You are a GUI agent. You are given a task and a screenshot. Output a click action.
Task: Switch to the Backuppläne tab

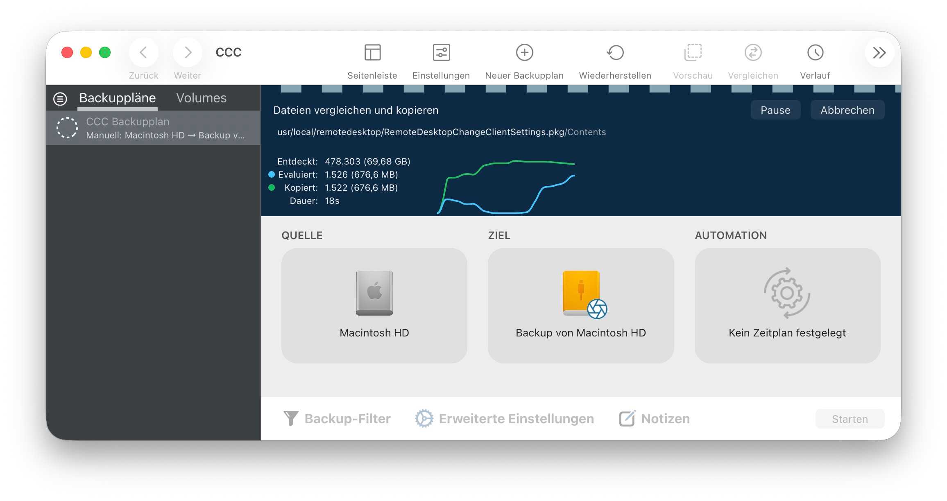tap(118, 98)
